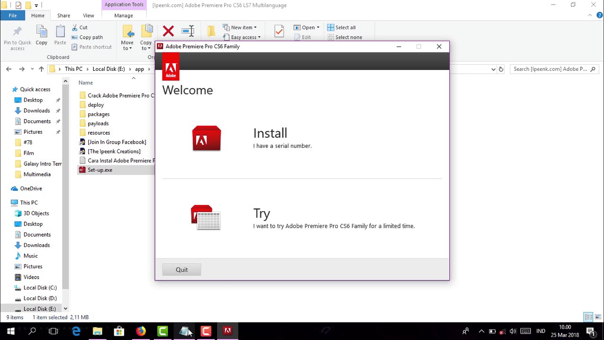Open Local Disk (C:) in sidebar
604x340 pixels.
tap(40, 288)
